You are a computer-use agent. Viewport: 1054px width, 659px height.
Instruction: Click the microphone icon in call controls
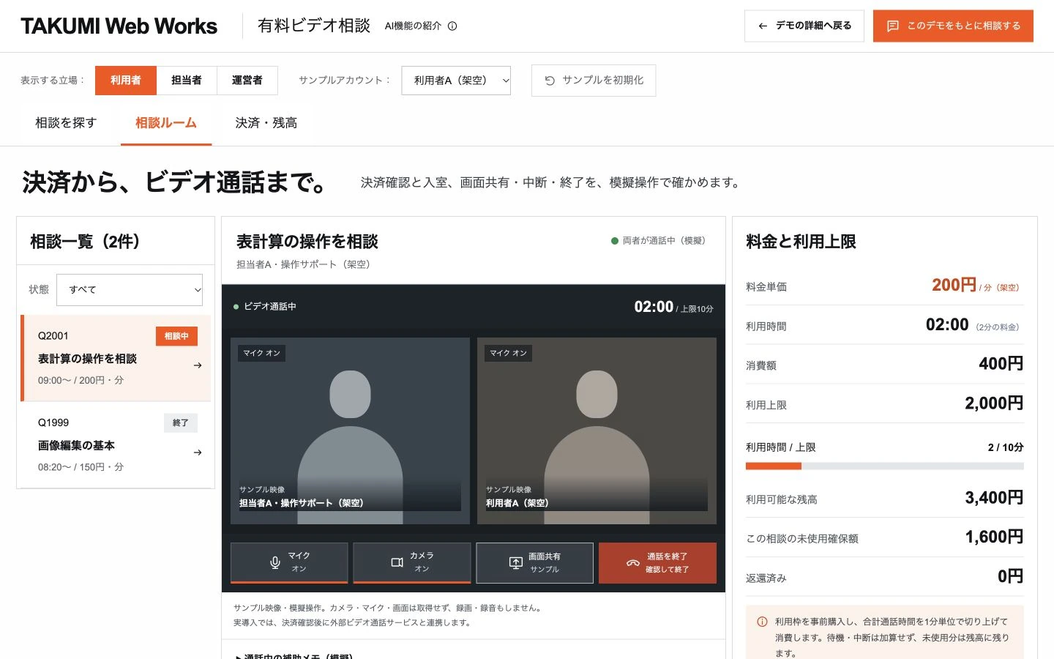coord(275,562)
